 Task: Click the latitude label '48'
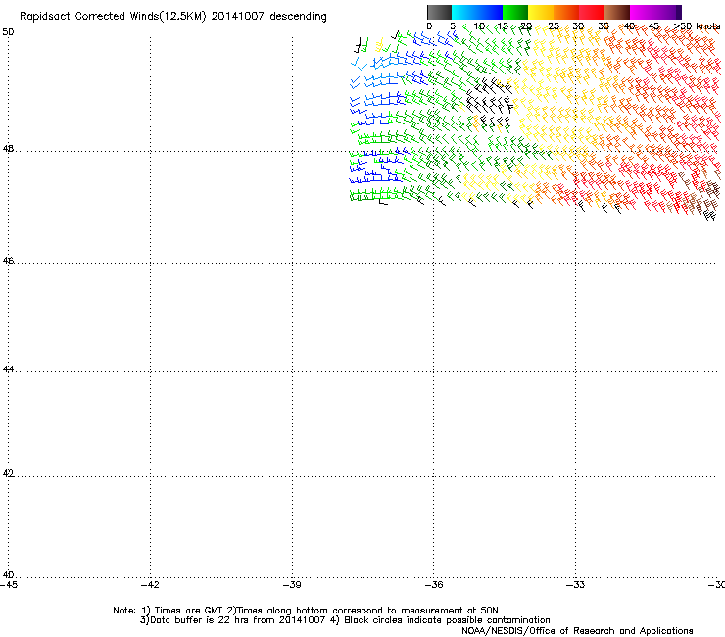[x=8, y=149]
